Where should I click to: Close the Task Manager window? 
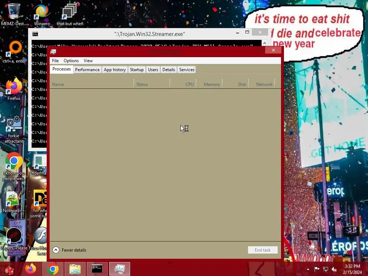click(x=273, y=50)
